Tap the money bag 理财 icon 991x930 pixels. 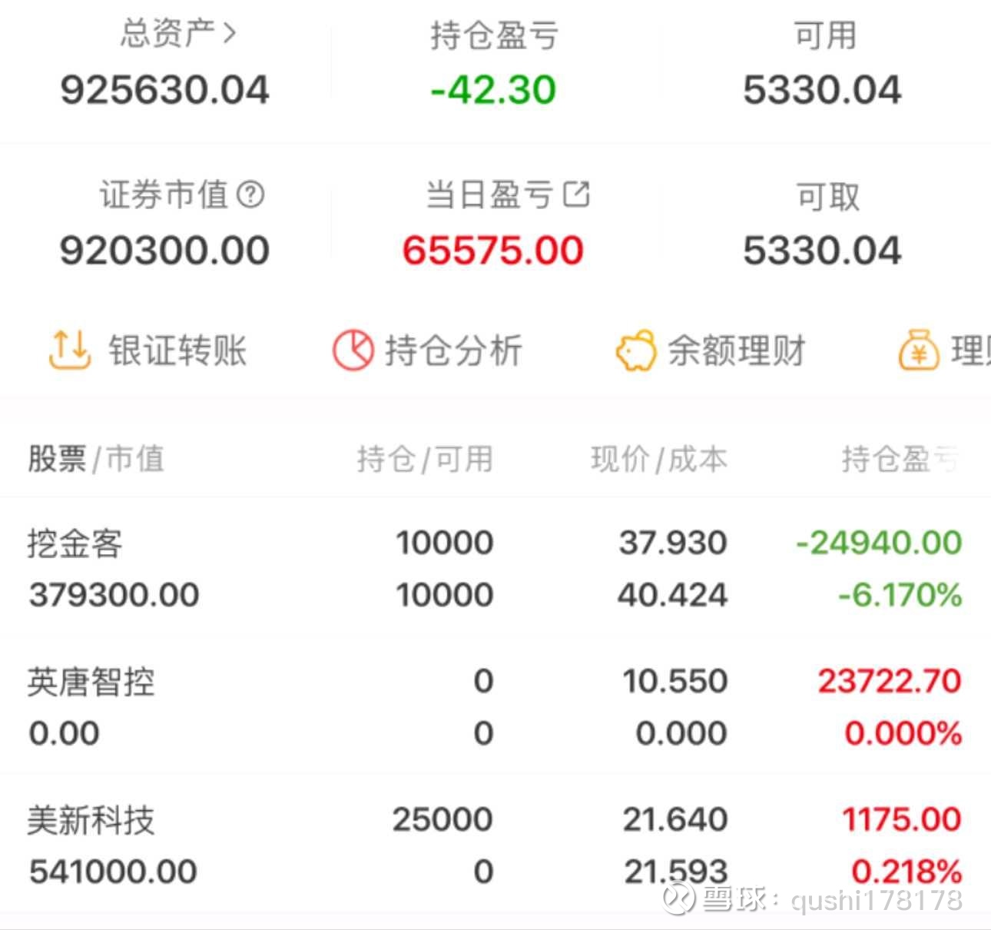[919, 350]
